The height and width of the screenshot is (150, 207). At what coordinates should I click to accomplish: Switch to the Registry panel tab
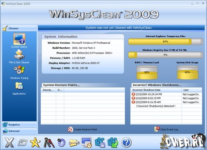pos(19,125)
